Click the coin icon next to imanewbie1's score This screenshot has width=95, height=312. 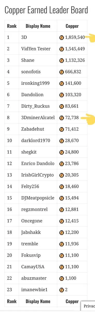[62, 290]
